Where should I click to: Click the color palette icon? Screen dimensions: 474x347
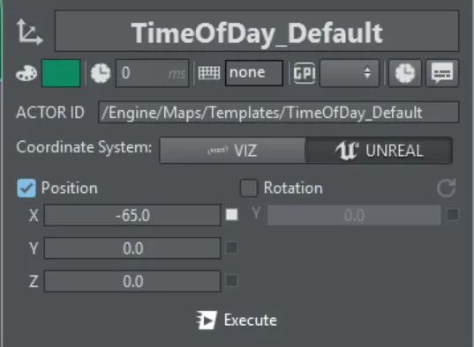point(26,73)
